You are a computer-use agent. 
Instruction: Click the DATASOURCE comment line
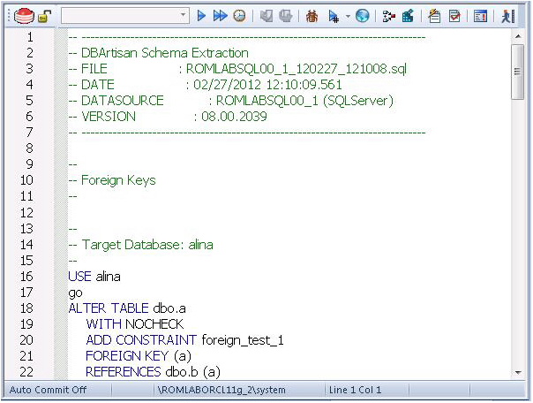pos(231,101)
